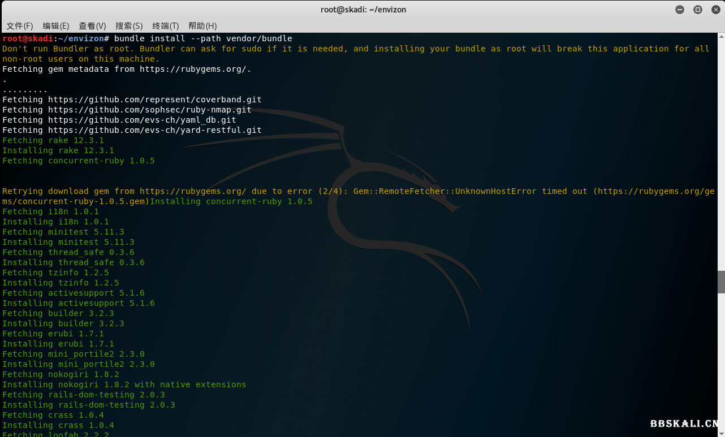Open the 文件(F) menu
Viewport: 725px width, 437px height.
point(20,26)
